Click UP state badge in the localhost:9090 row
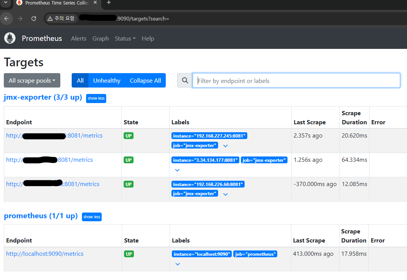Image resolution: width=407 pixels, height=280 pixels. coord(129,254)
